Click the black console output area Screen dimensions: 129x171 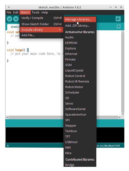pyautogui.click(x=34, y=135)
